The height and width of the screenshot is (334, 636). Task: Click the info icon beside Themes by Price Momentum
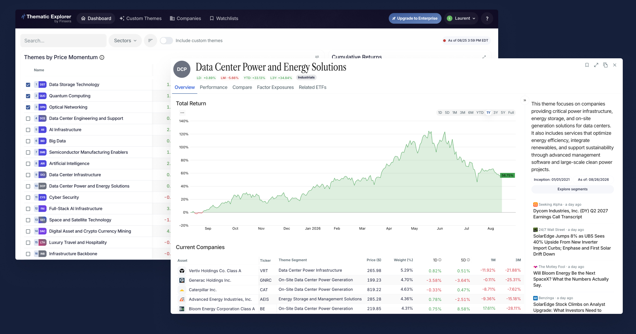[102, 58]
